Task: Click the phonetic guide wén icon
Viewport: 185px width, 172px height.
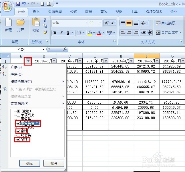Action: pyautogui.click(x=110, y=33)
